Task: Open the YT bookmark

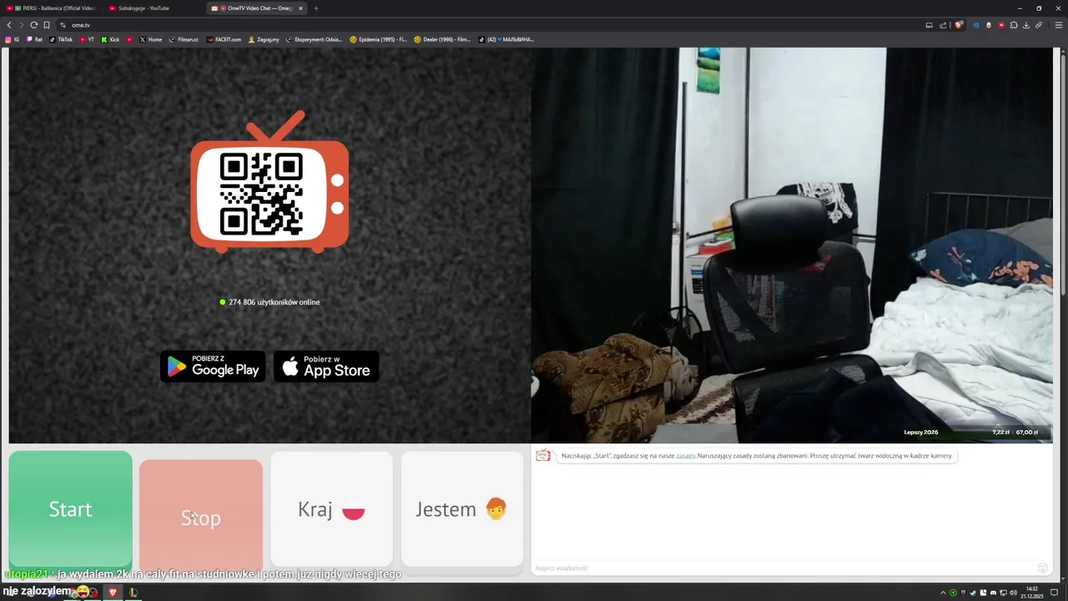Action: pos(87,39)
